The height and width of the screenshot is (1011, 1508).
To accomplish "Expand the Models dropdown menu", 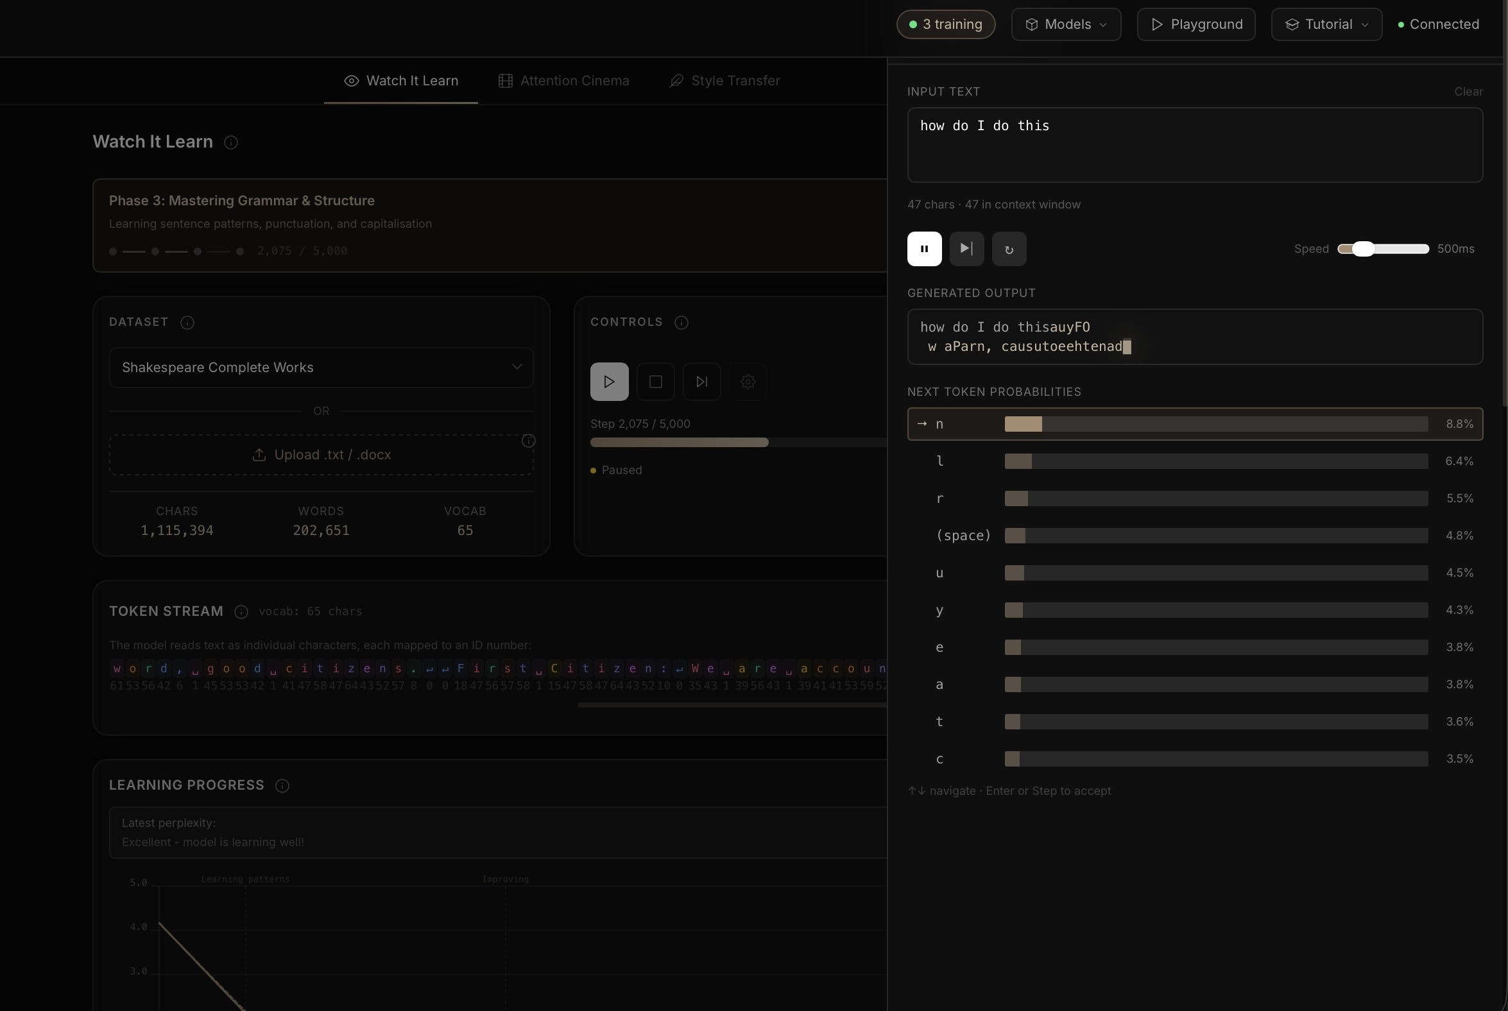I will pyautogui.click(x=1065, y=24).
